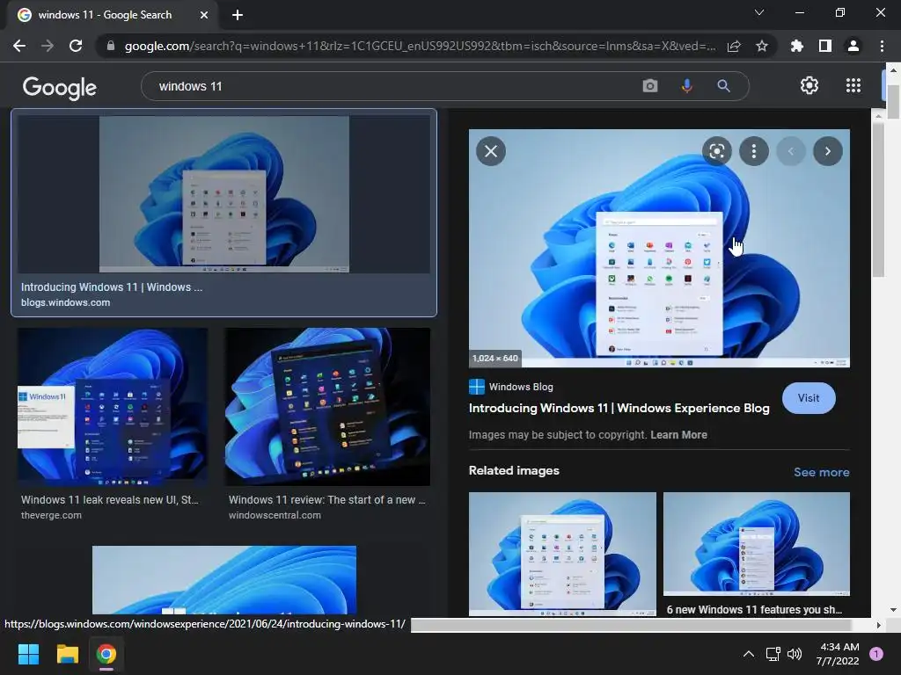Open blogs.windows.com result caption

(x=65, y=302)
